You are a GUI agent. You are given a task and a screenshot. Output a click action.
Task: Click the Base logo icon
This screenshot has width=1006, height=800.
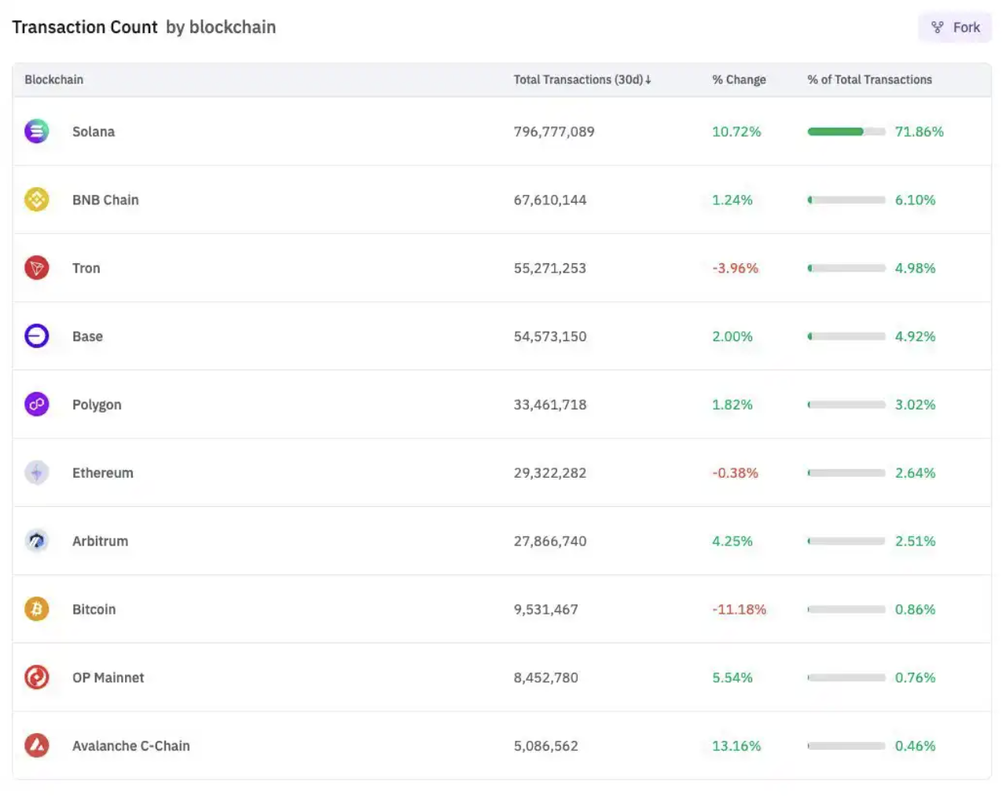coord(37,336)
